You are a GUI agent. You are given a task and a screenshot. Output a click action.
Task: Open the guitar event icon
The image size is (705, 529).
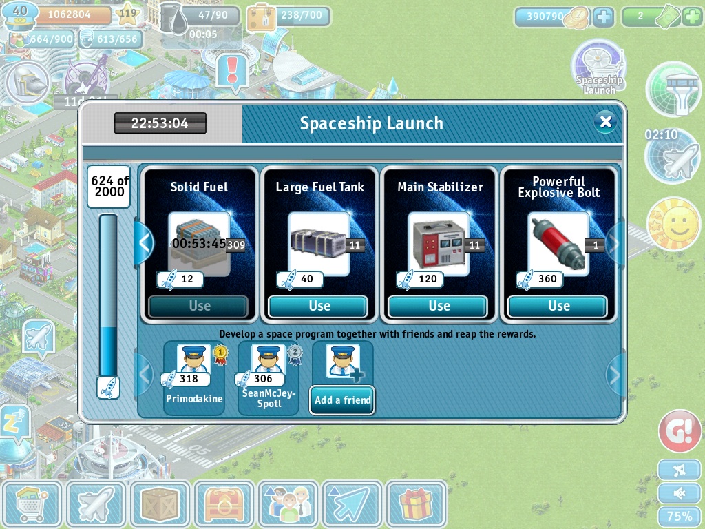click(x=87, y=79)
